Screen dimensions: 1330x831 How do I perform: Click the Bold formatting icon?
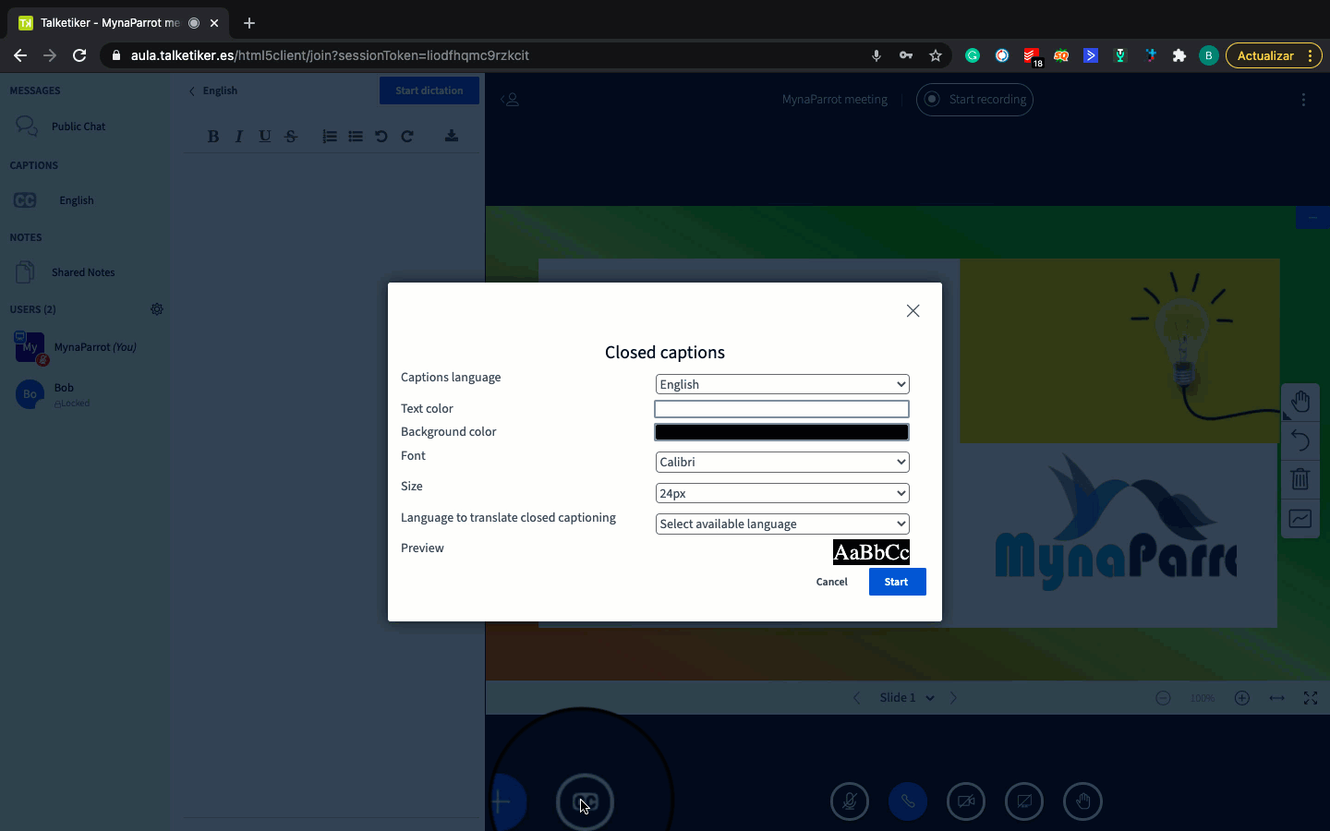(x=213, y=137)
